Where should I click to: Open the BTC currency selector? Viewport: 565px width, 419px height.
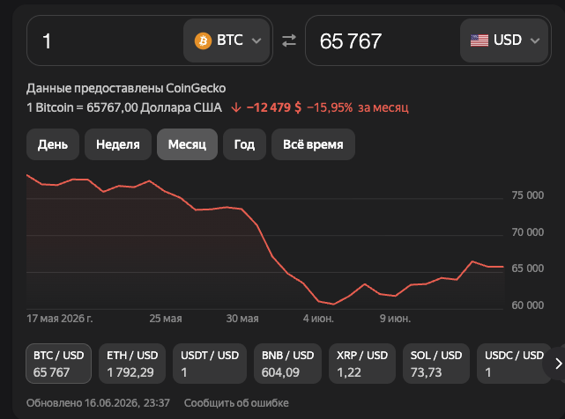coord(227,40)
